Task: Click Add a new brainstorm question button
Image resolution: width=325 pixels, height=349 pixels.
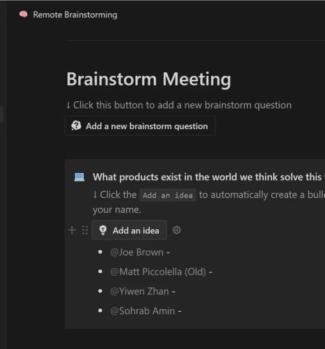Action: click(x=140, y=126)
